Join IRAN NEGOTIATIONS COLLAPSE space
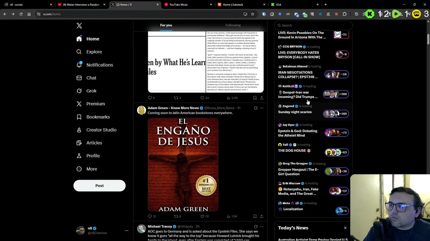Image resolution: width=430 pixels, height=241 pixels. point(313,72)
